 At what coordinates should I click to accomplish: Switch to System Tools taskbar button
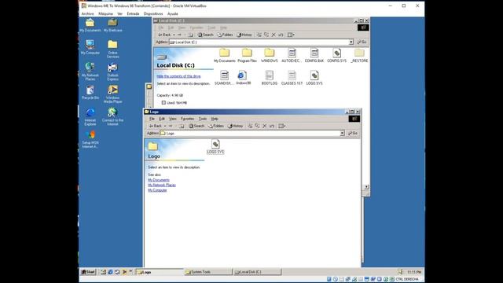pos(207,272)
